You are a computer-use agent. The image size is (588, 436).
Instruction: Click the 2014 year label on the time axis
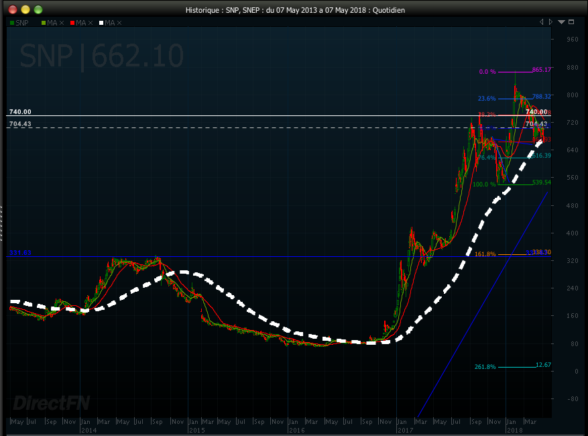coord(89,431)
